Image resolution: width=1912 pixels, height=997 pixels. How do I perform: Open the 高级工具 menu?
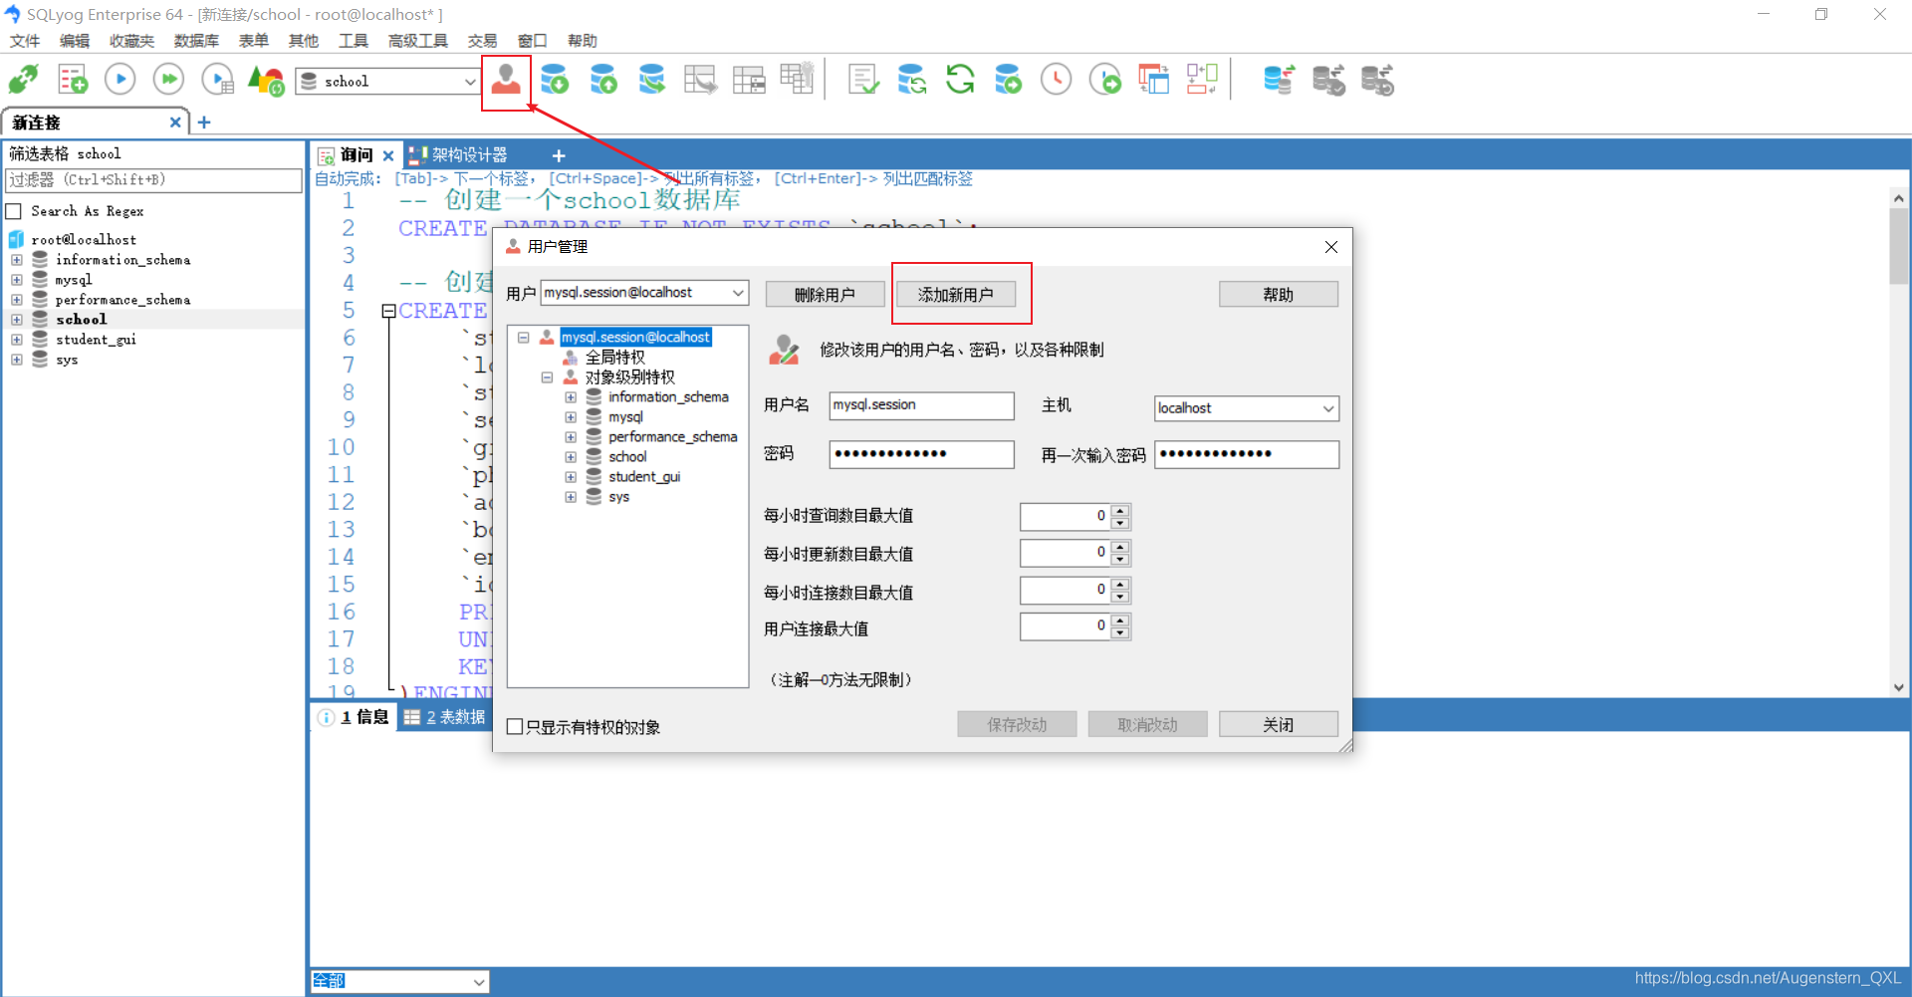417,41
